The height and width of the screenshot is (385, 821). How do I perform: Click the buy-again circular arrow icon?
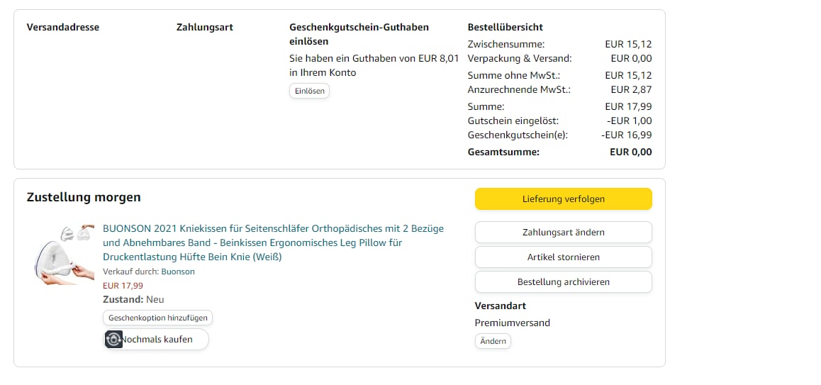(113, 340)
